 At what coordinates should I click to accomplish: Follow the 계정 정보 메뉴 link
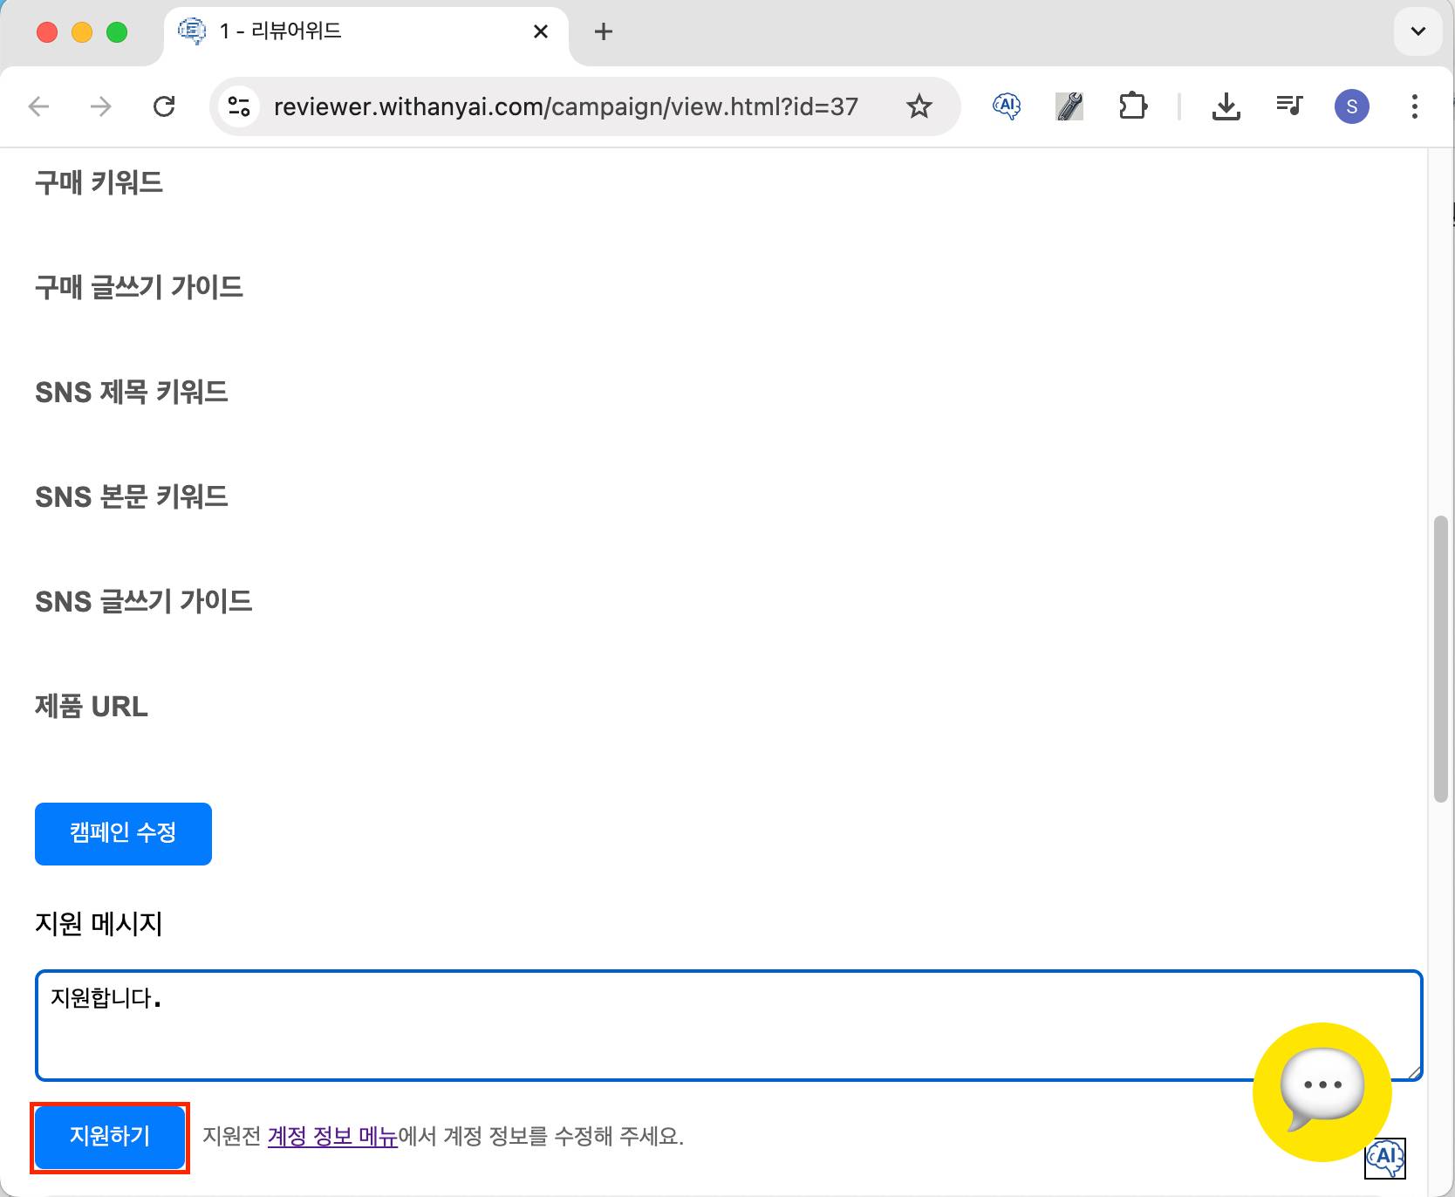click(332, 1136)
